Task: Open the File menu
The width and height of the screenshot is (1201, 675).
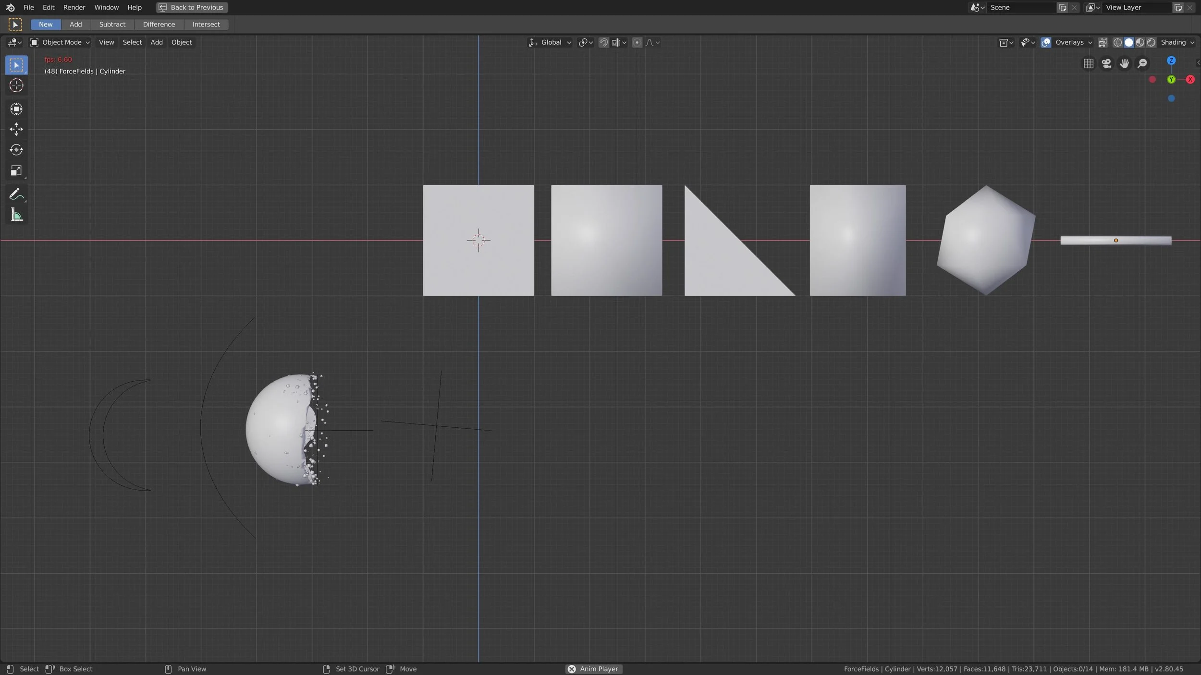Action: pyautogui.click(x=28, y=7)
